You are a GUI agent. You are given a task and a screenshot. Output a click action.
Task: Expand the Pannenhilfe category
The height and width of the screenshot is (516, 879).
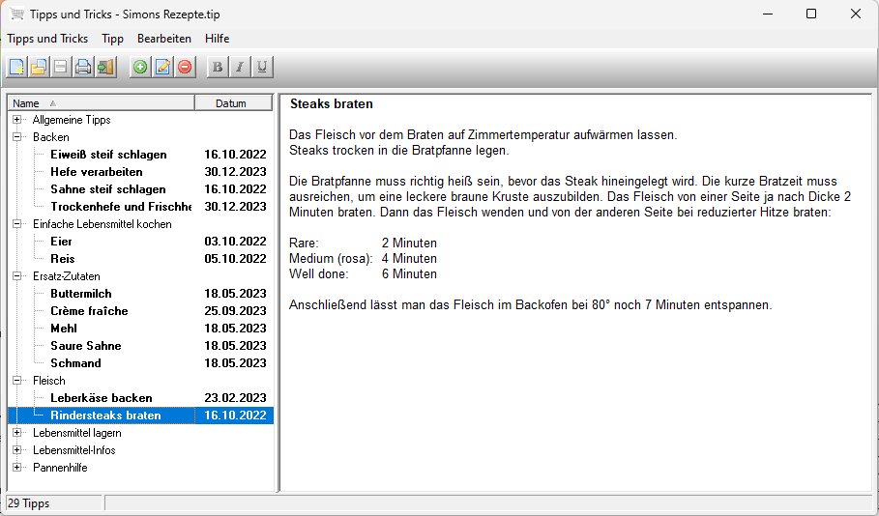[x=17, y=468]
